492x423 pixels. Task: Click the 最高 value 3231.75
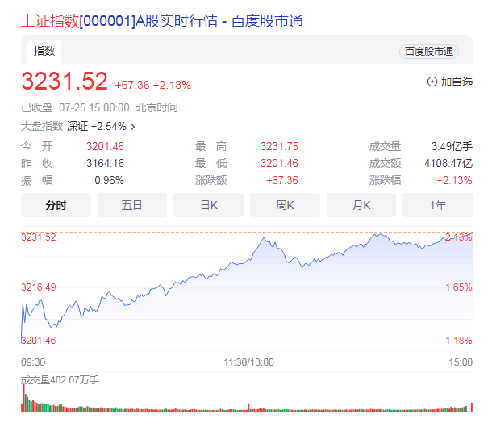279,146
